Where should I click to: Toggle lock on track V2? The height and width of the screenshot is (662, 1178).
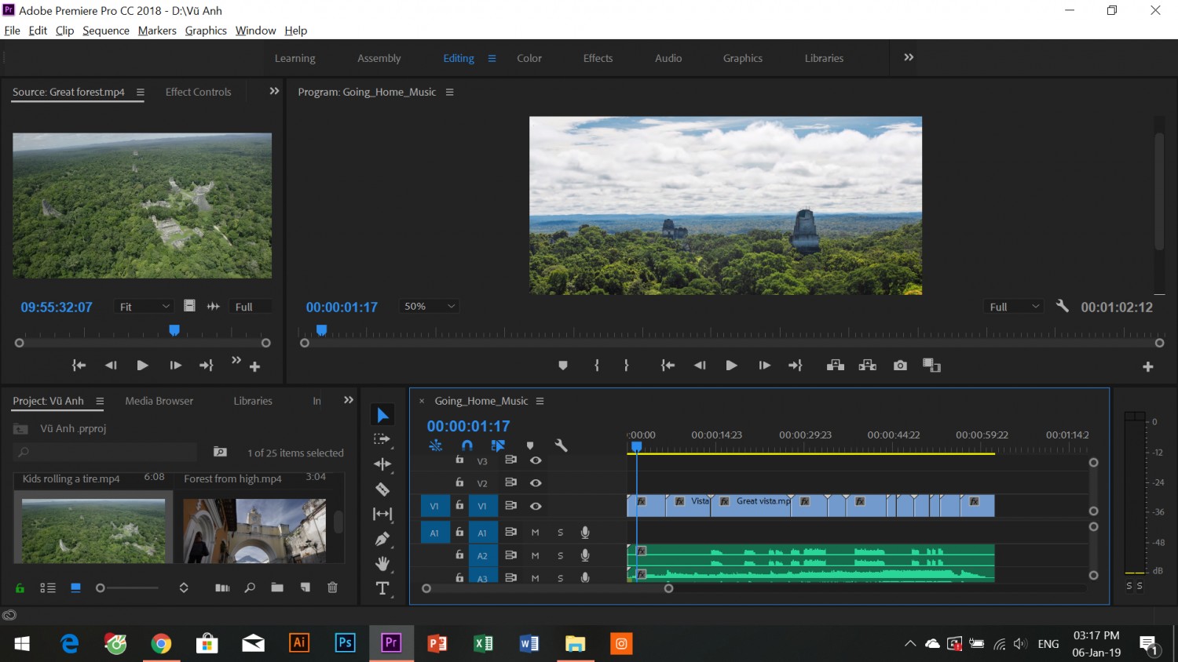coord(459,482)
